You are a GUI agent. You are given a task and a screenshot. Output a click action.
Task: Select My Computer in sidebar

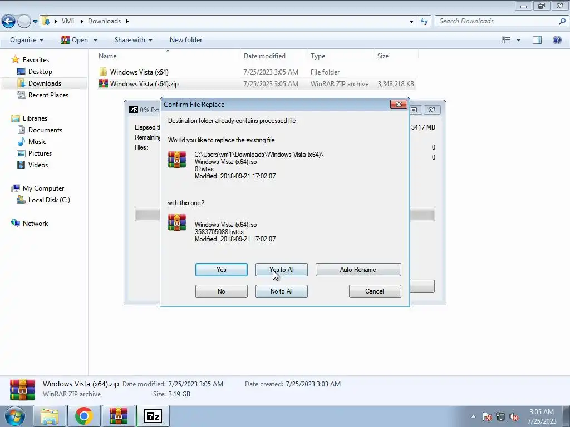[x=43, y=188]
